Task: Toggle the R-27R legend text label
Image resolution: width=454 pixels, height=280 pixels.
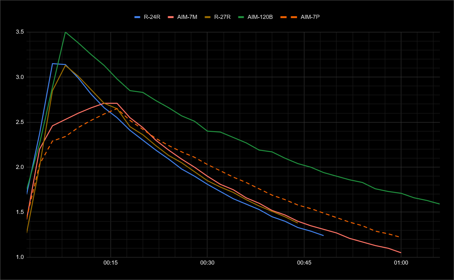Action: 222,17
